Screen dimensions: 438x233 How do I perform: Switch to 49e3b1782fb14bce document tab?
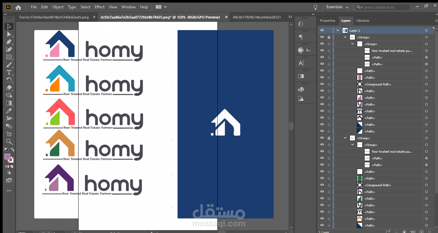click(257, 17)
